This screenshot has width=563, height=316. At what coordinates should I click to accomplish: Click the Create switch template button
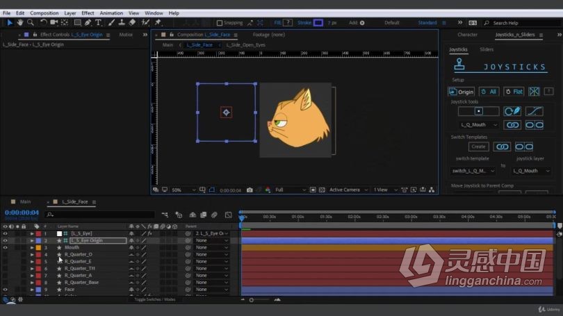point(478,147)
